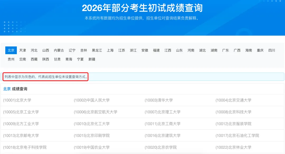This screenshot has height=154, width=285.
Task: Select the (10012)北京服装学院 entry
Action: pyautogui.click(x=234, y=124)
